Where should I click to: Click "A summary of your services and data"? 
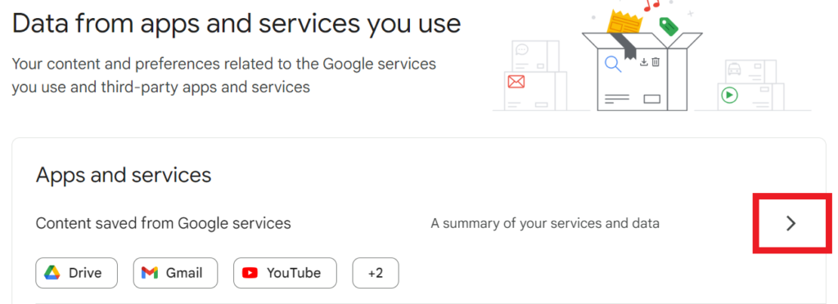(x=544, y=223)
